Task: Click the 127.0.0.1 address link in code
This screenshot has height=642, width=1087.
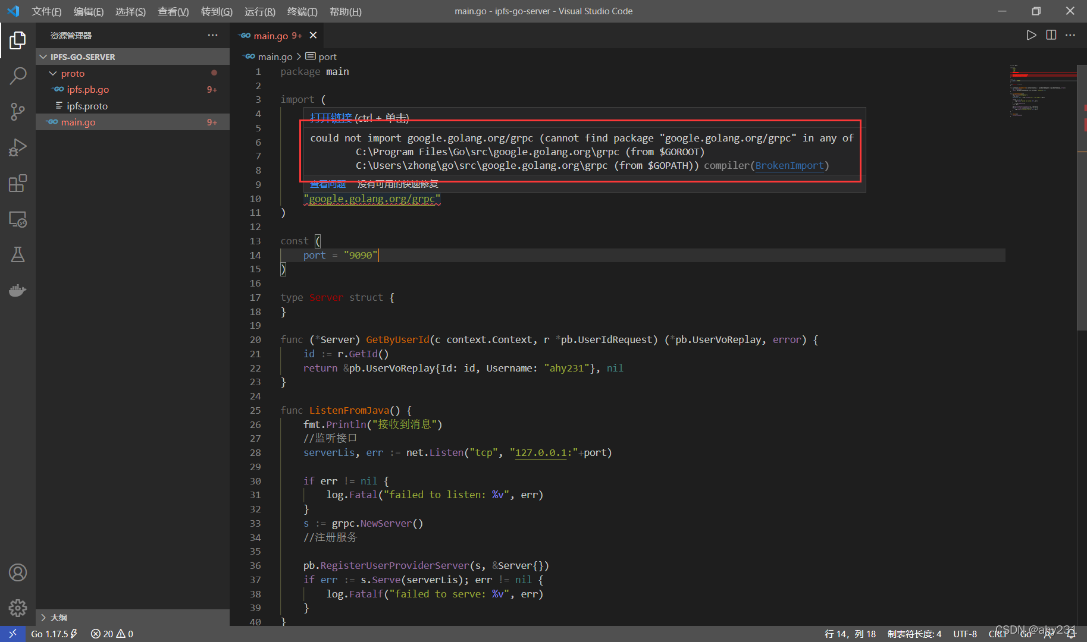Action: (x=540, y=452)
